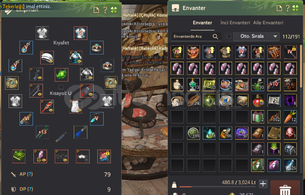Expand the Oto. Sırala dropdown
This screenshot has height=195, width=305.
point(257,36)
